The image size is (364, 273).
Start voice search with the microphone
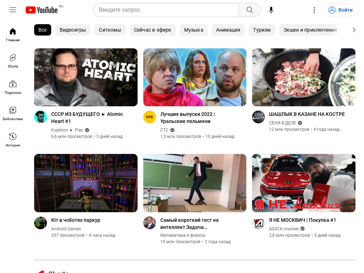[271, 10]
